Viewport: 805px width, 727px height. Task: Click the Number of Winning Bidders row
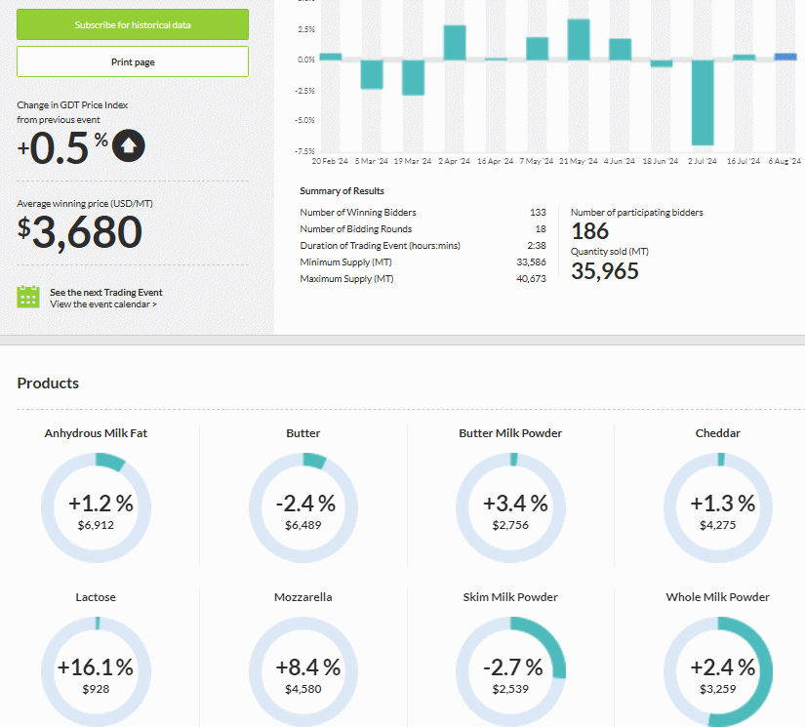click(423, 212)
